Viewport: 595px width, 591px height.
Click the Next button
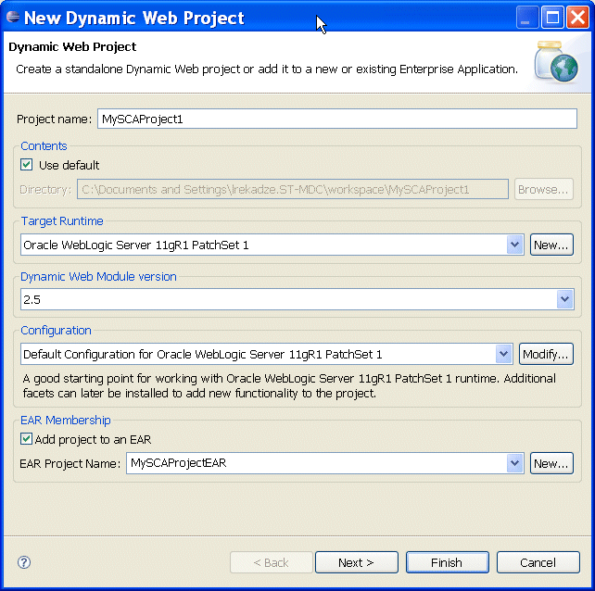click(356, 562)
